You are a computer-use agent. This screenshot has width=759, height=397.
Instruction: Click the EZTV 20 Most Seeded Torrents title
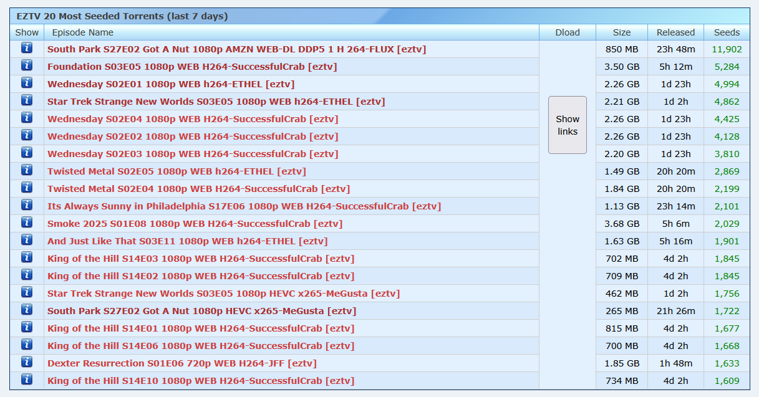click(122, 16)
